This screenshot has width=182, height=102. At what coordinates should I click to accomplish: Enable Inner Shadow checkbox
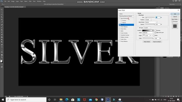(120, 27)
